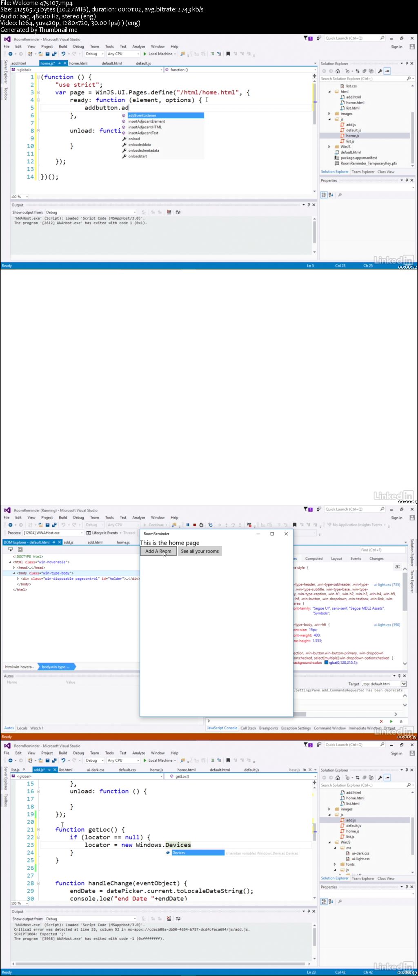418x976 pixels.
Task: Switch to the Changes tab in DOM Explorer
Action: coord(376,559)
